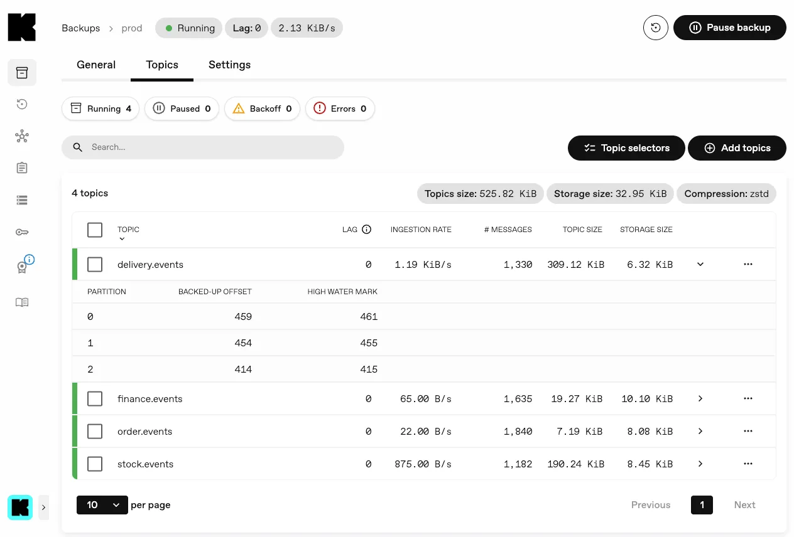
Task: Click the 2.13 KiB/s rate badge
Action: click(x=307, y=28)
